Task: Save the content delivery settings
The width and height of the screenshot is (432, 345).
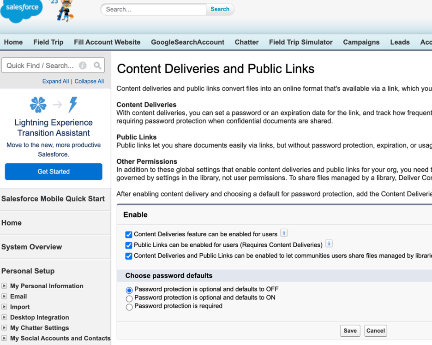Action: coord(350,331)
